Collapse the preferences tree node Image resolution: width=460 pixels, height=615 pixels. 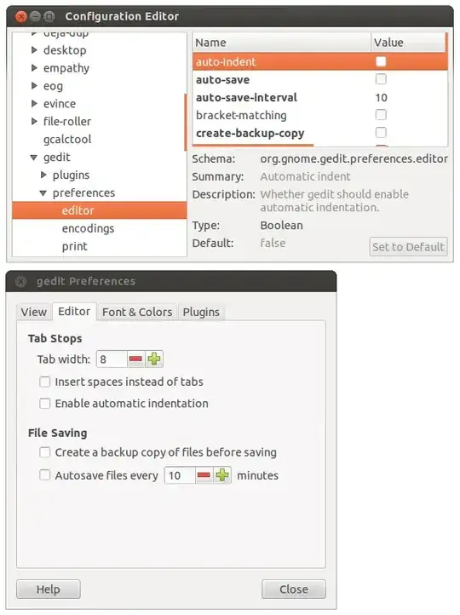[43, 193]
